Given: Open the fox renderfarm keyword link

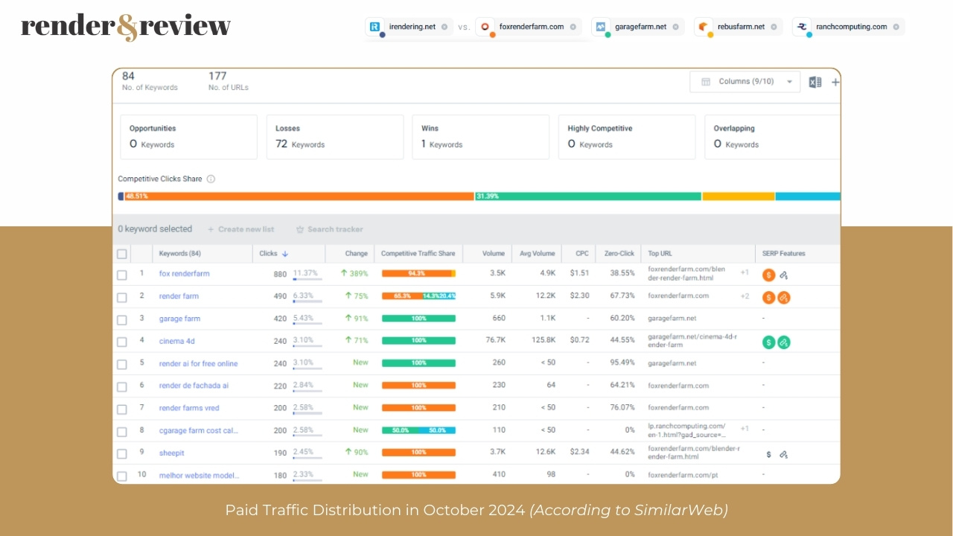Looking at the screenshot, I should [185, 274].
